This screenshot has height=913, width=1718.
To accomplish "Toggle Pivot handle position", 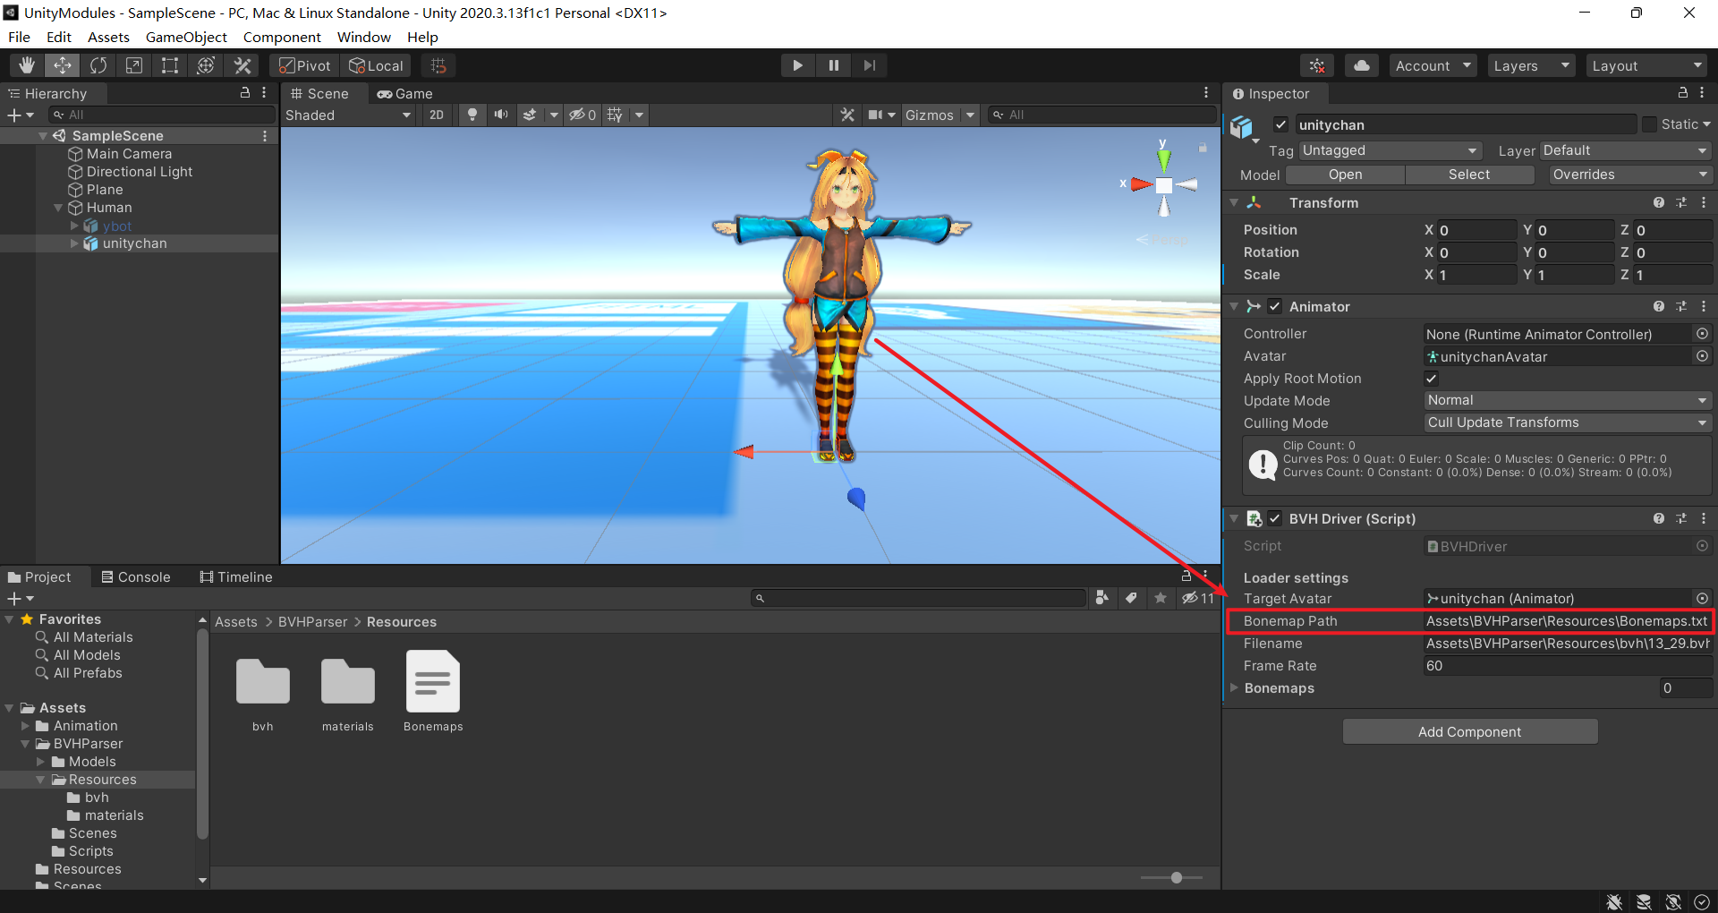I will [305, 65].
